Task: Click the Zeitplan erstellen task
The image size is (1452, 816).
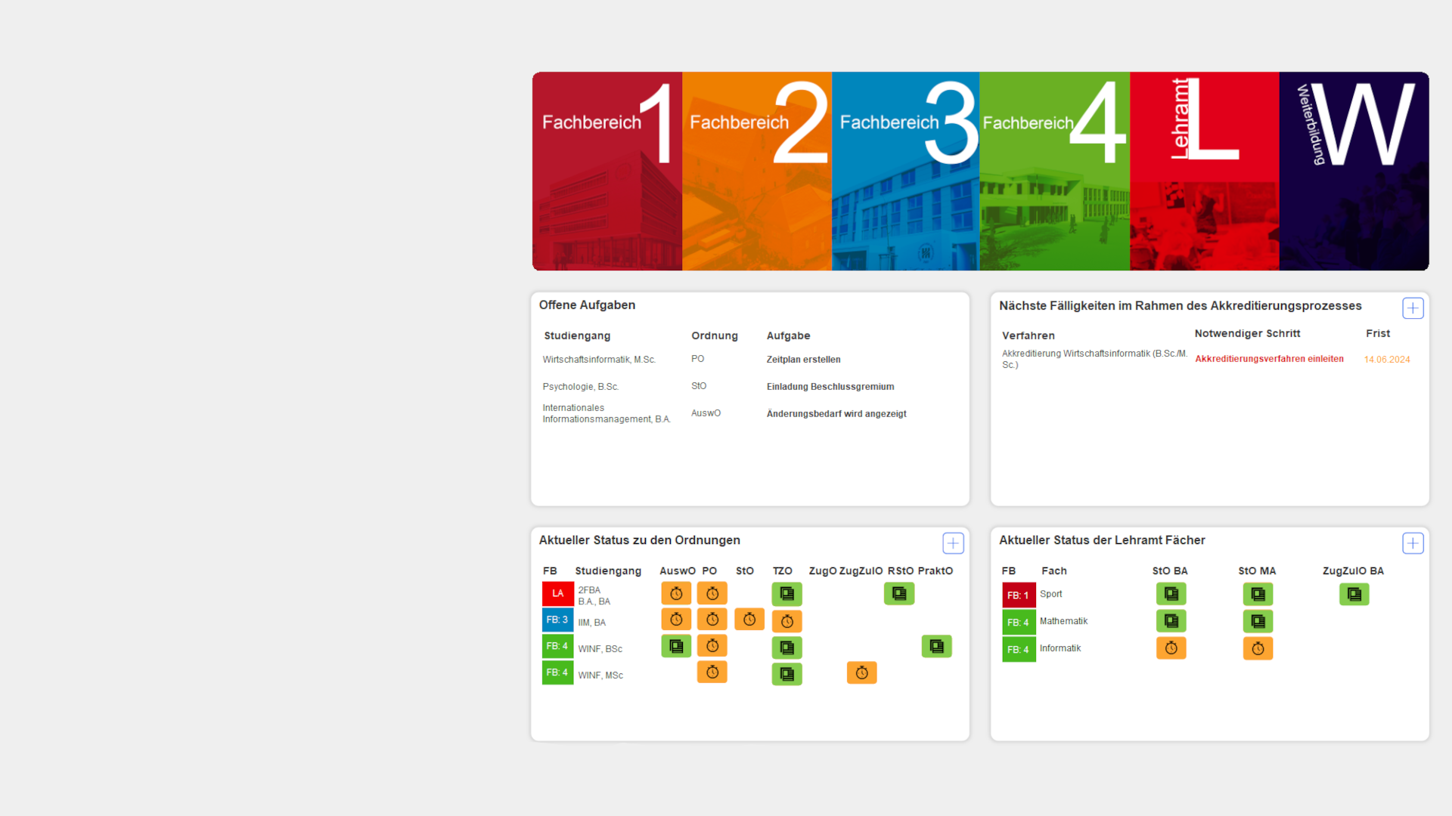Action: tap(803, 360)
